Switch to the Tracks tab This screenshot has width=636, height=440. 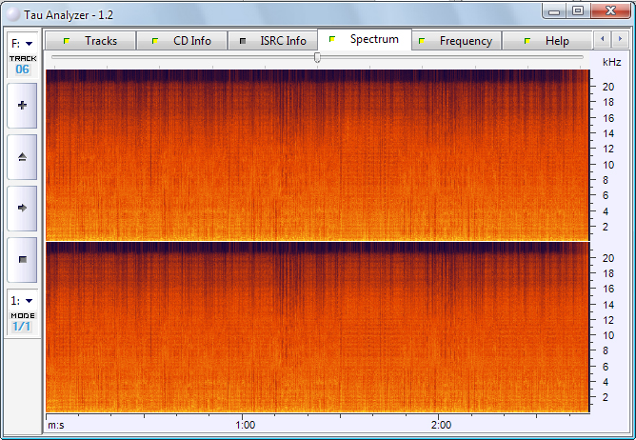(x=90, y=41)
